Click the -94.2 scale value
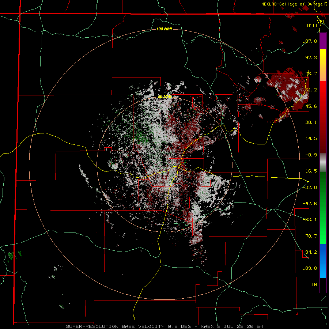329x329 pixels. (310, 252)
